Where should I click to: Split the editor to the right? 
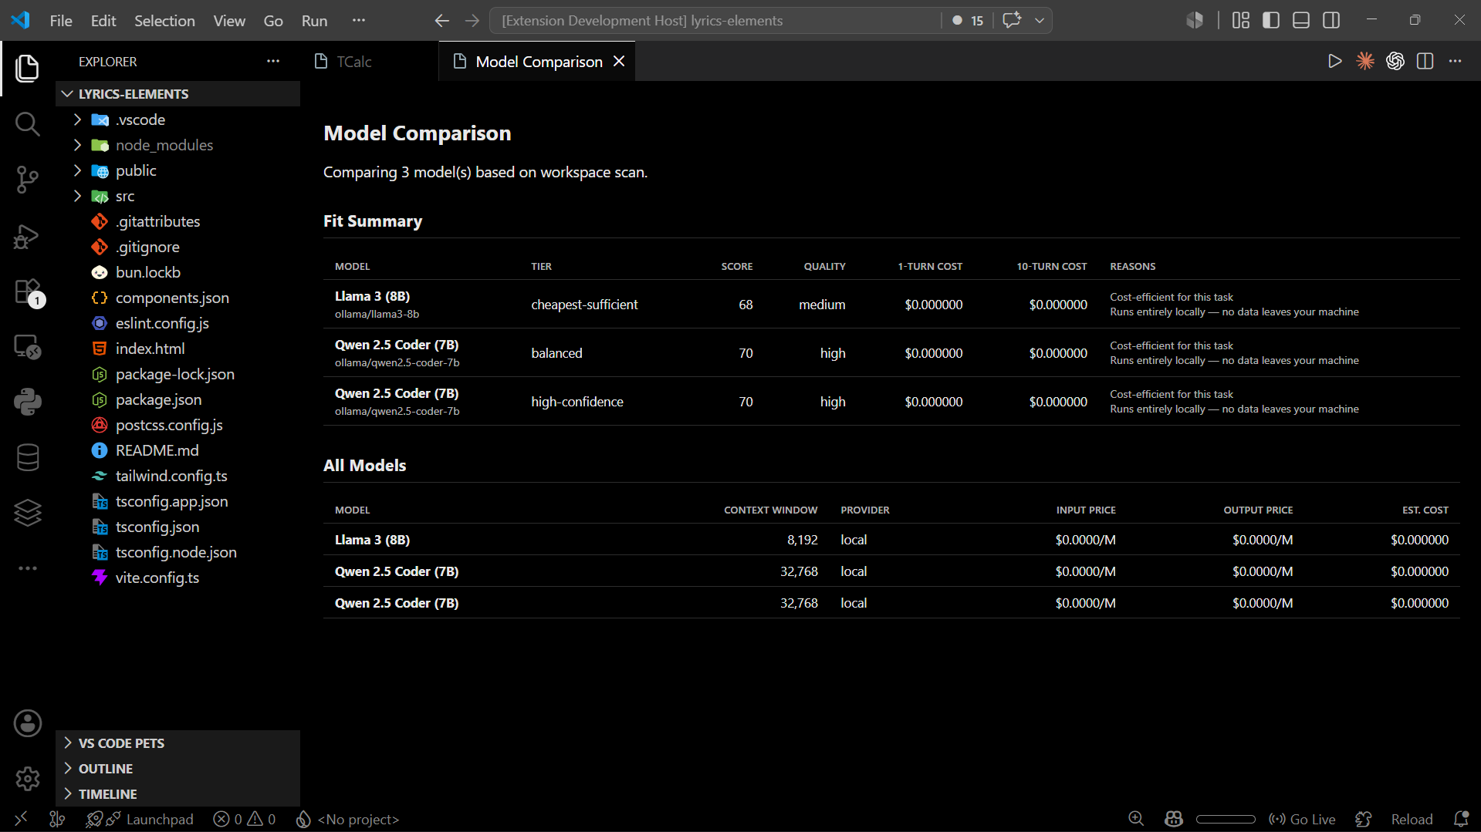pyautogui.click(x=1425, y=61)
